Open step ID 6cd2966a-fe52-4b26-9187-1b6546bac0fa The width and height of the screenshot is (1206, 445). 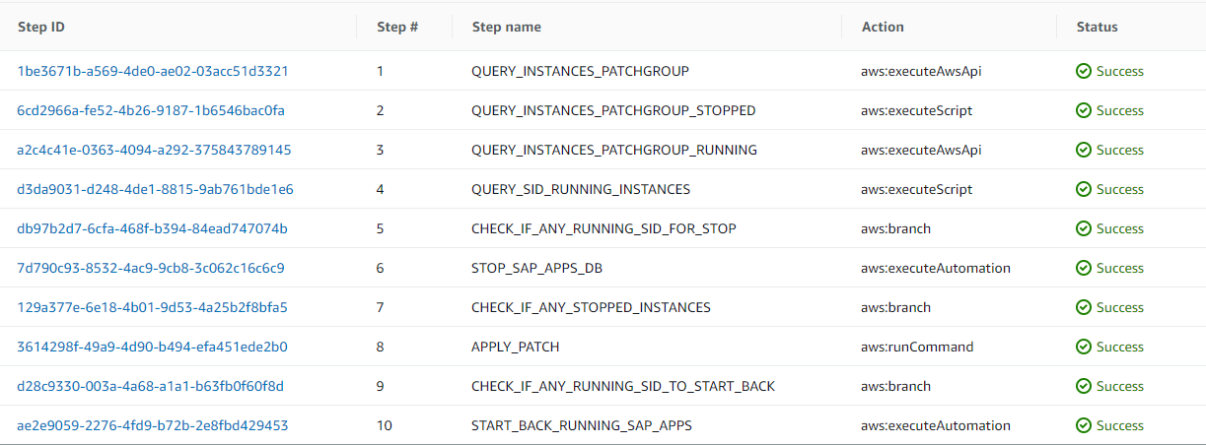pyautogui.click(x=151, y=110)
